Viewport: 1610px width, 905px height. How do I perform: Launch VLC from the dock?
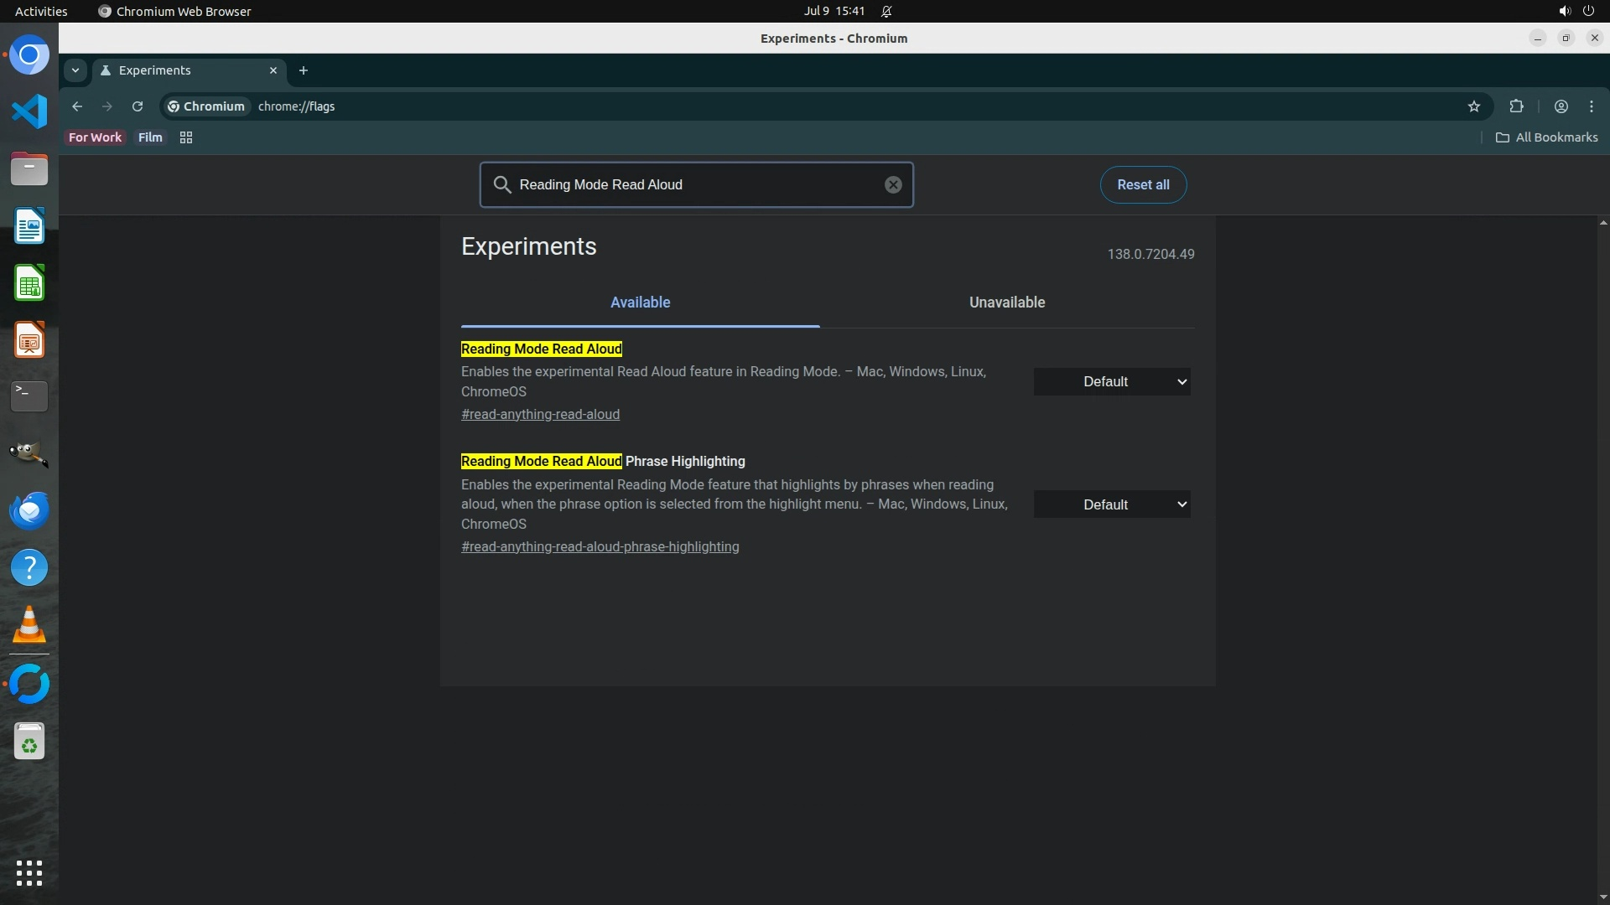point(29,625)
